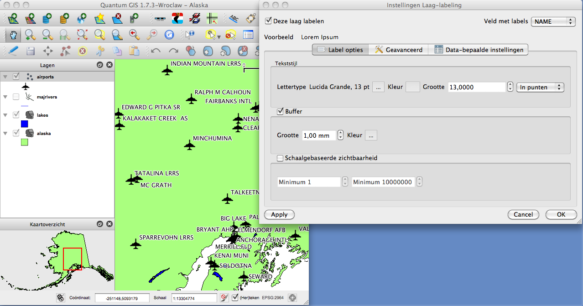Activate the Pan map hand tool
Image resolution: width=583 pixels, height=306 pixels.
coord(13,35)
